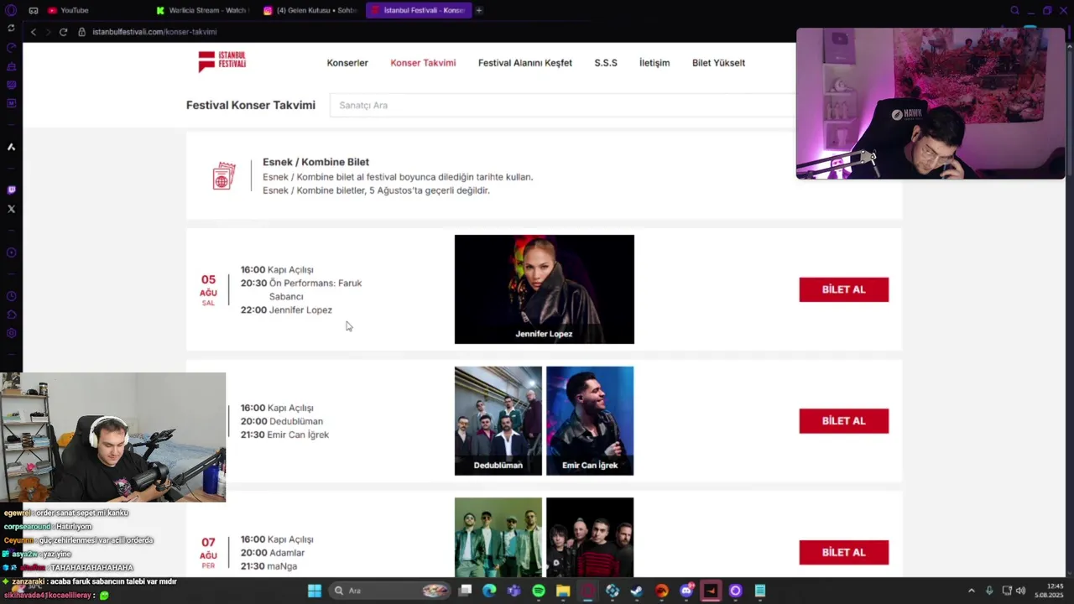Open the Adamlar band image
This screenshot has width=1074, height=604.
498,537
